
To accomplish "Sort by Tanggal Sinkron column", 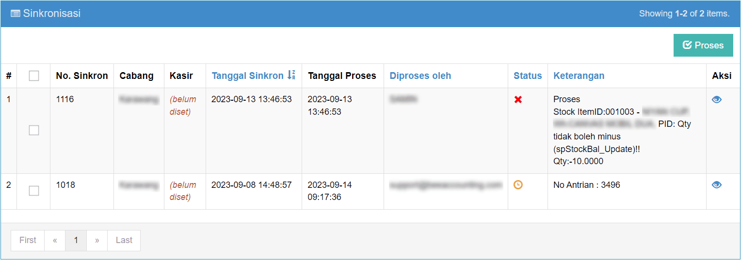I will tap(248, 76).
